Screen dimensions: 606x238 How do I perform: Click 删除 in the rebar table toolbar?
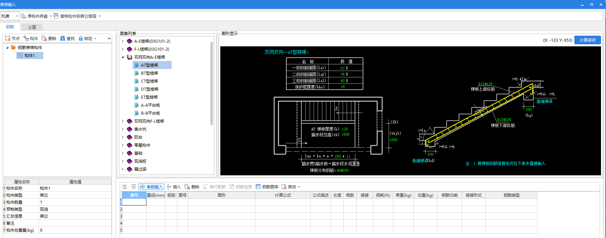(x=192, y=187)
